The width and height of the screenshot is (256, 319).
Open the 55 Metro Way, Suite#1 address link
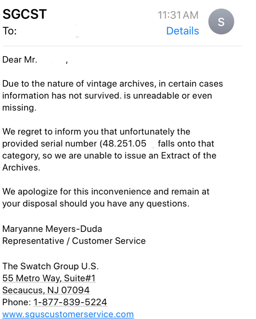coord(49,278)
